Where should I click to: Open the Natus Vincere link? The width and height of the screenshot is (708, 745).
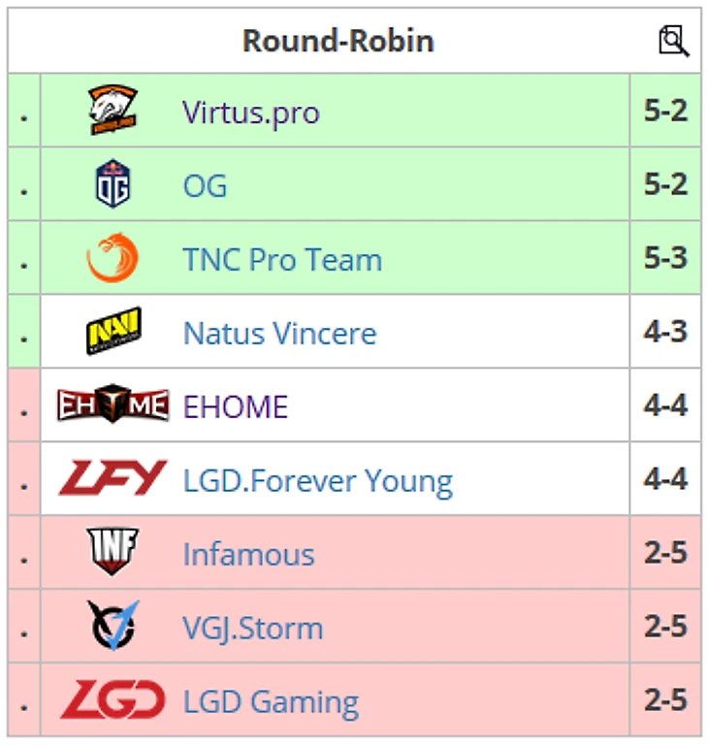pos(279,334)
